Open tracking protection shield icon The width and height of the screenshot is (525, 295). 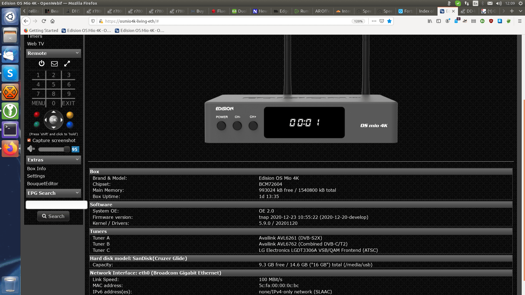point(93,21)
